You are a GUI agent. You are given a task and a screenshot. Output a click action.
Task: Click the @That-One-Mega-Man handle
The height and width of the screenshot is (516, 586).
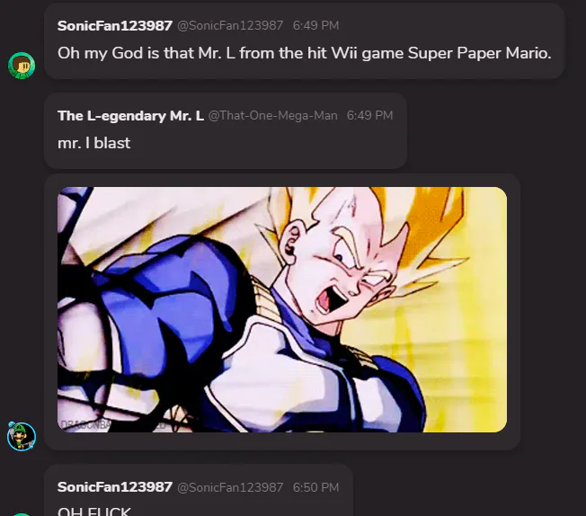273,116
